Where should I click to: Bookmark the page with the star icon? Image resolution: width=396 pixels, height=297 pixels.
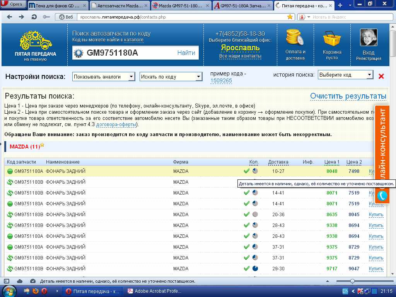(290, 17)
